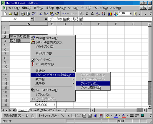
Task: Open the 図形の調整 dropdown menu
Action: tap(14, 116)
